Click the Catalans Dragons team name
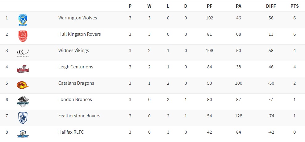 click(76, 83)
